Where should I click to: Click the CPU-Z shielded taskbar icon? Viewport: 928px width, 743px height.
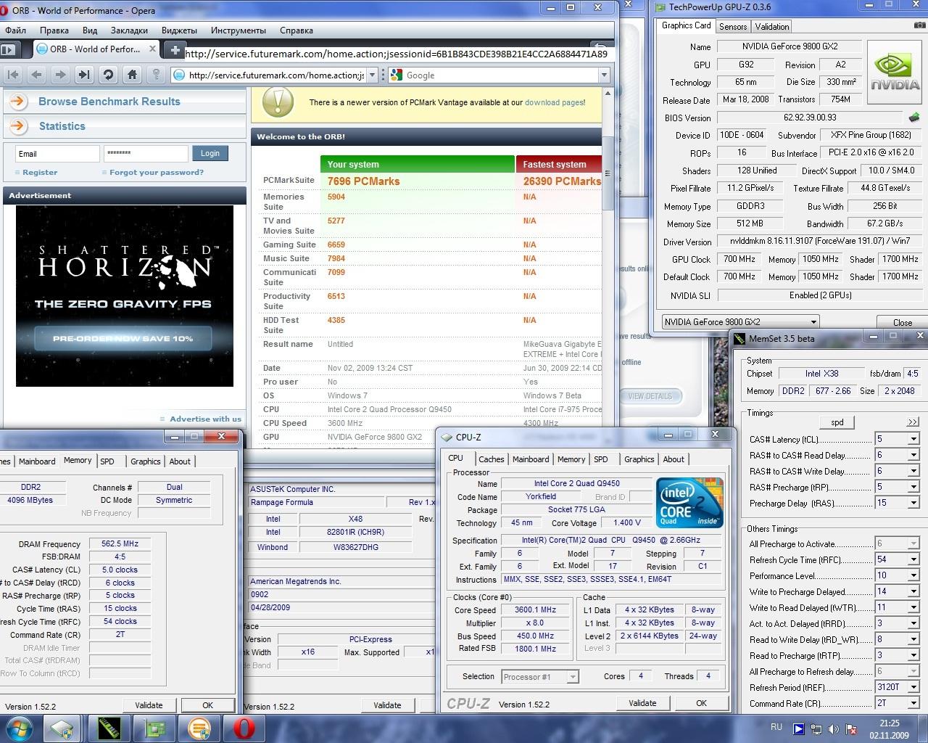coord(62,728)
